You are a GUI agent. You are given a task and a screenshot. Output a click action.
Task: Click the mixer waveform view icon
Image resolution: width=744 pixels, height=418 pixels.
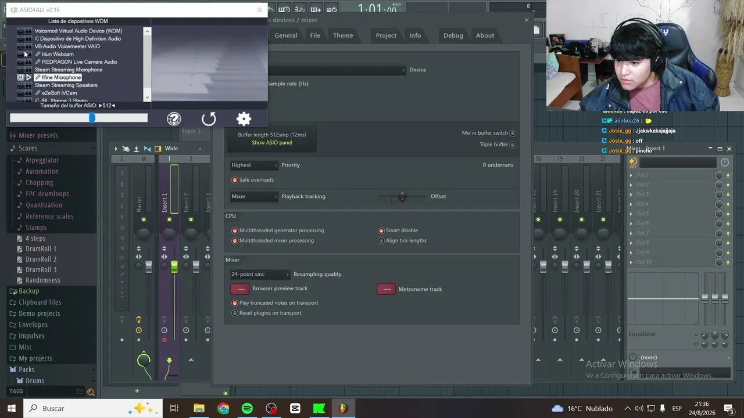click(147, 149)
